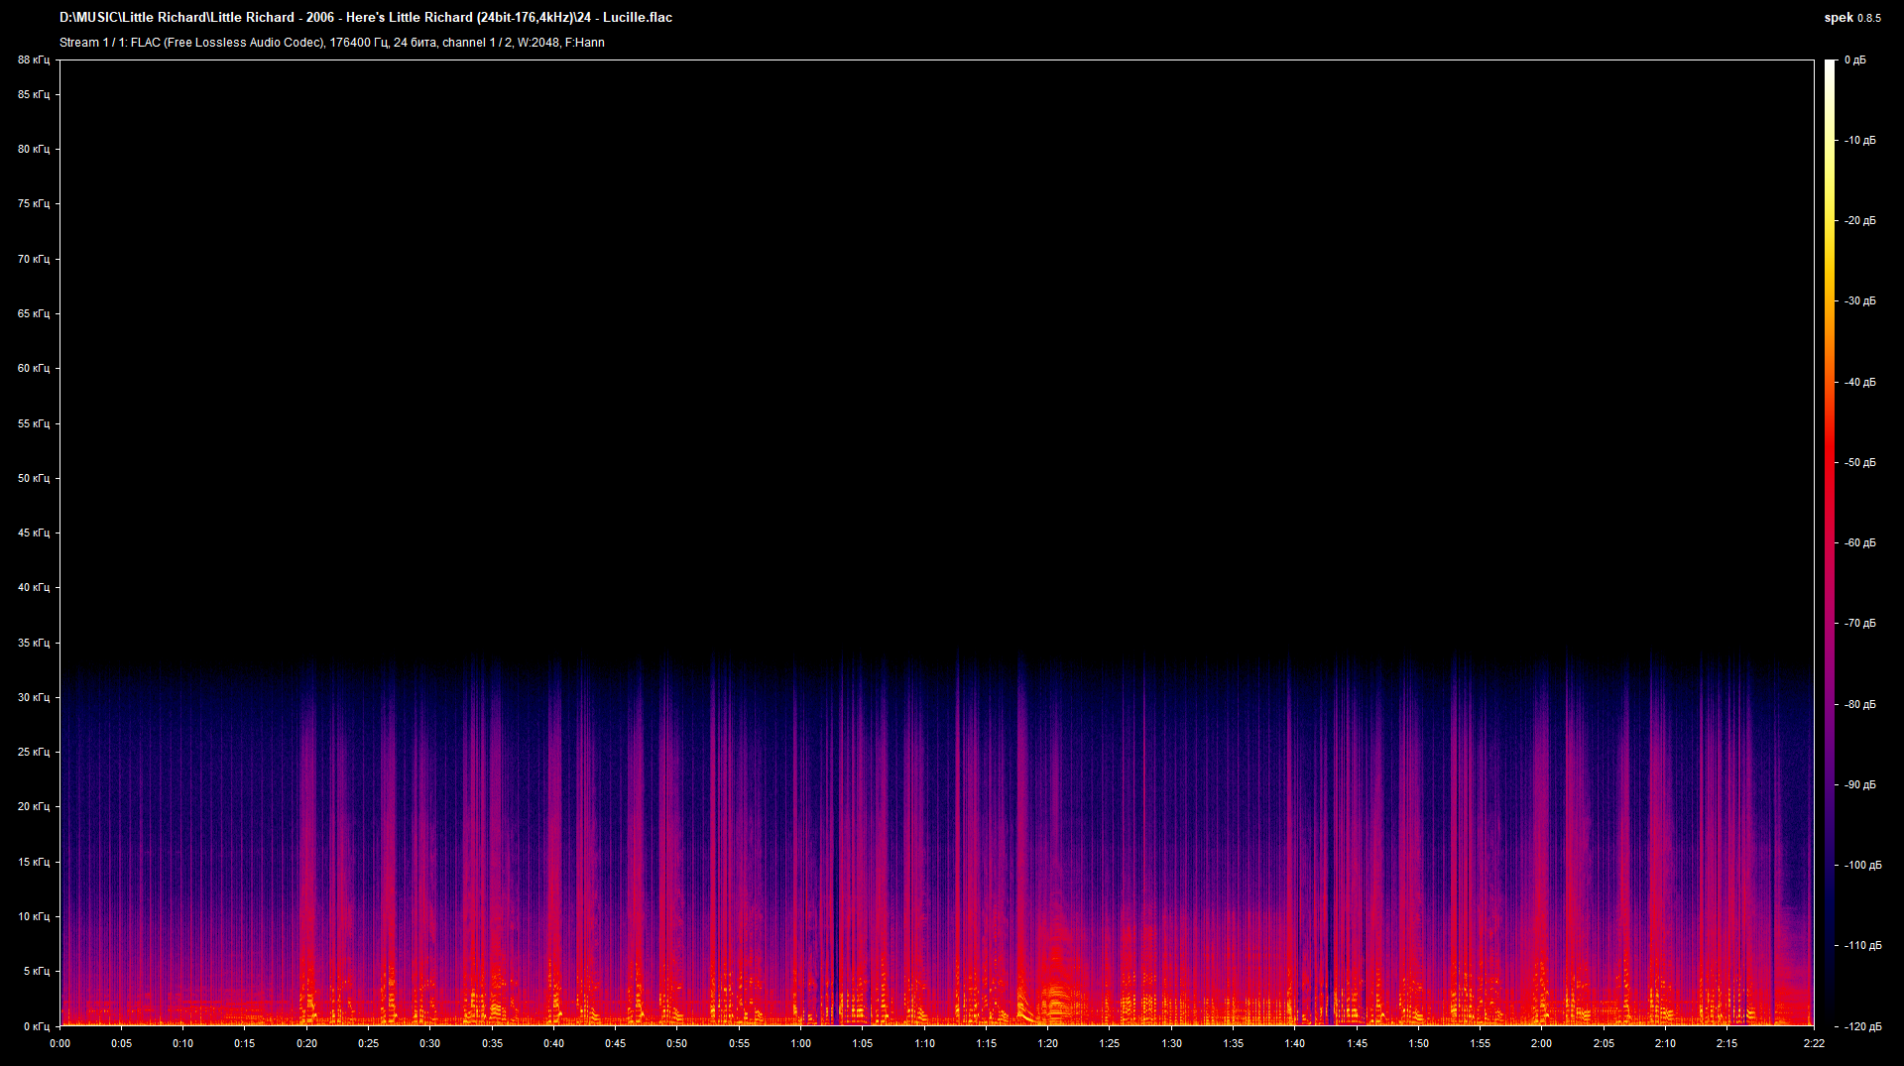
Task: Click the 88 кГц top frequency label
Action: [x=33, y=60]
